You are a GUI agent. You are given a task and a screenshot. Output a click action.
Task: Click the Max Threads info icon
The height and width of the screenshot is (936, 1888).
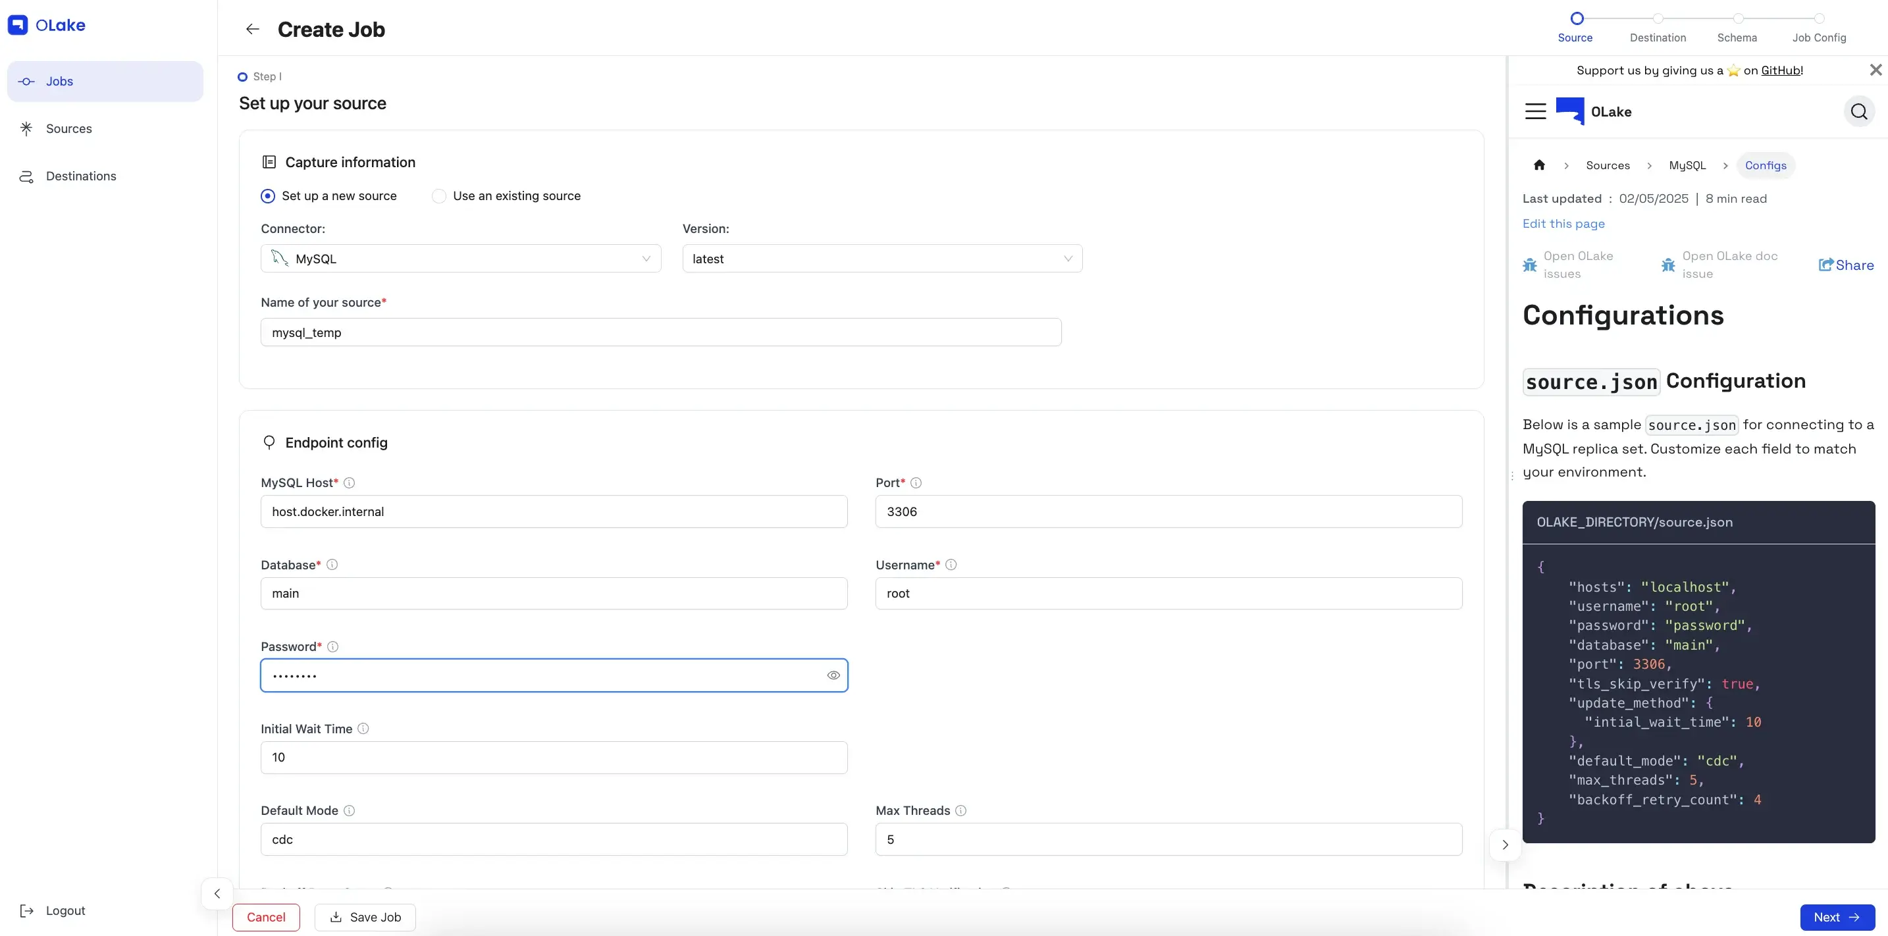(x=961, y=811)
